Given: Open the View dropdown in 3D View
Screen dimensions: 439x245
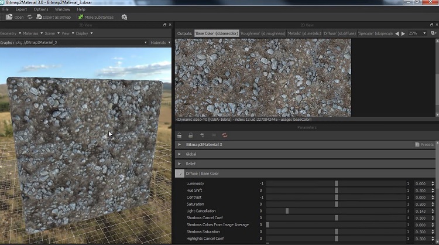Looking at the screenshot, I should tap(68, 33).
